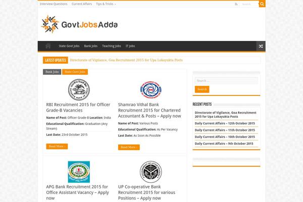Open Teaching Jobs in the navigation menu
Image resolution: width=303 pixels, height=202 pixels.
click(111, 46)
